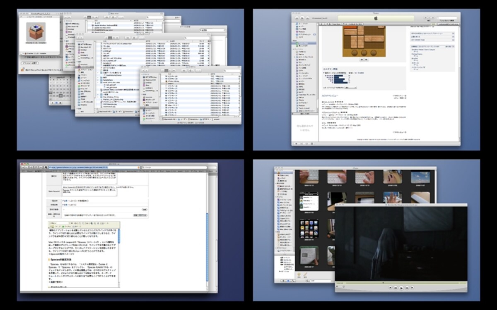Click the Home icon in the iTunes Store breadcrumb

pyautogui.click(x=329, y=24)
